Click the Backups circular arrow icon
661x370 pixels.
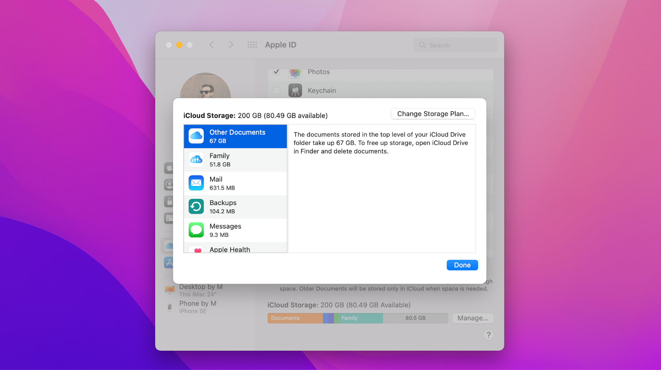tap(196, 206)
